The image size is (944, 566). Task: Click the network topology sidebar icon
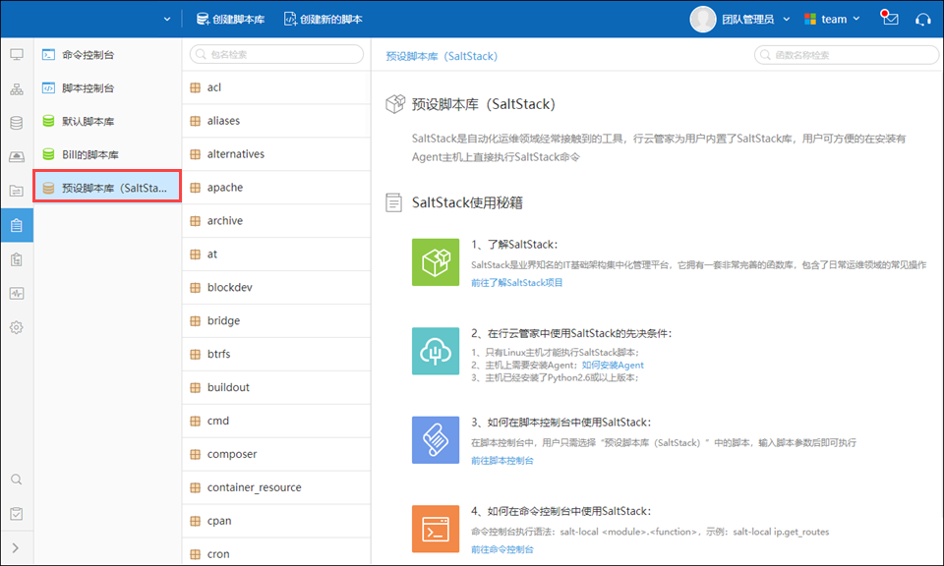tap(17, 89)
